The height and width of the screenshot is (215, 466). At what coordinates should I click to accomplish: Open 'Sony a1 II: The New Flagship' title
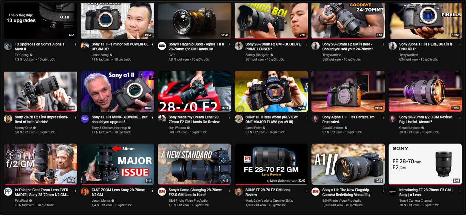pos(346,192)
